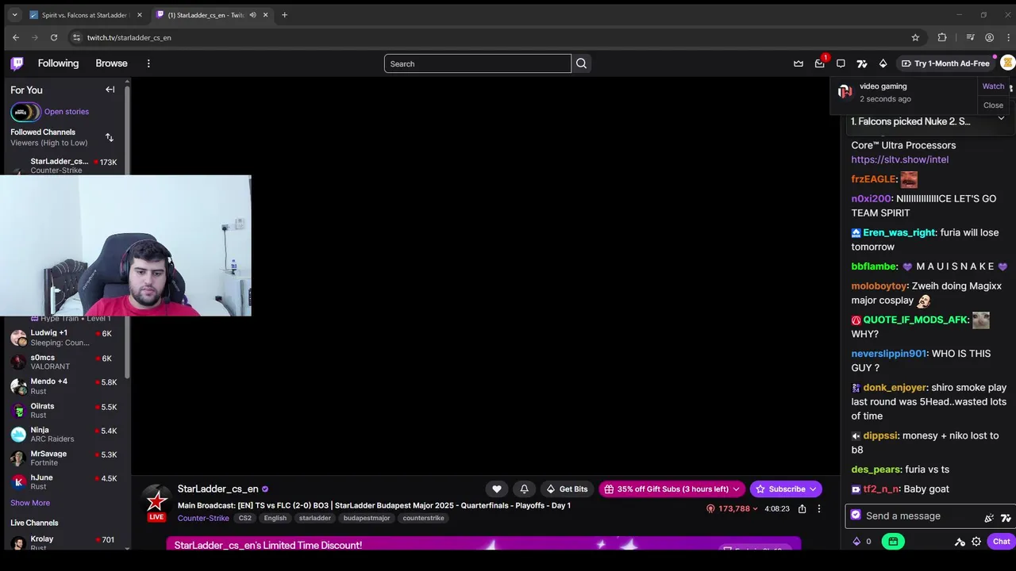The width and height of the screenshot is (1016, 571).
Task: Open Ludwig +1 channel in sidebar
Action: pyautogui.click(x=63, y=338)
